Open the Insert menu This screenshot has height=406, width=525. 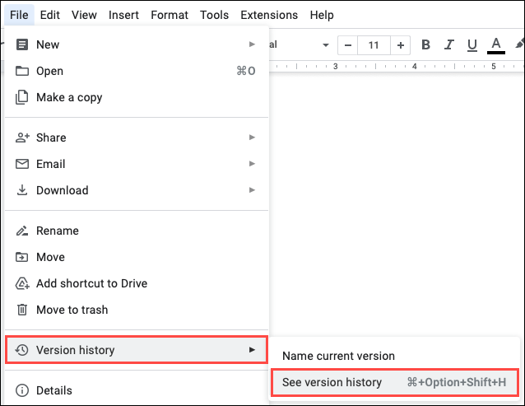point(123,15)
